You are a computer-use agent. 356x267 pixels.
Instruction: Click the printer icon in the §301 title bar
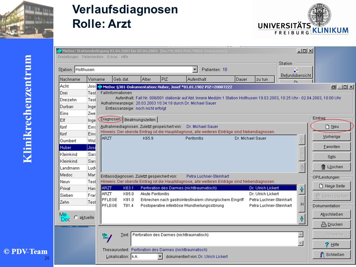click(333, 87)
